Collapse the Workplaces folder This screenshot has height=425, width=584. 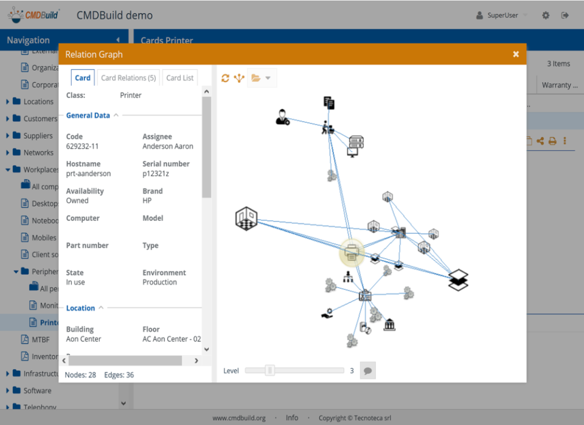click(x=7, y=170)
